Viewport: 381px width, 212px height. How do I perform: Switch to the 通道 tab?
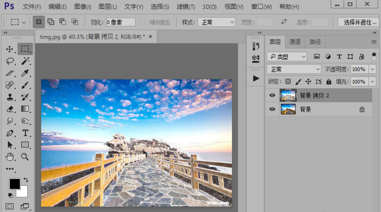click(295, 42)
